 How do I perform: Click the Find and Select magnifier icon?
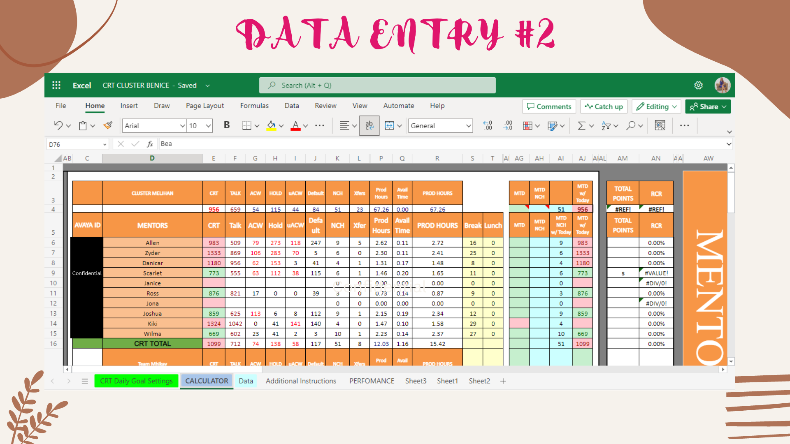click(630, 125)
